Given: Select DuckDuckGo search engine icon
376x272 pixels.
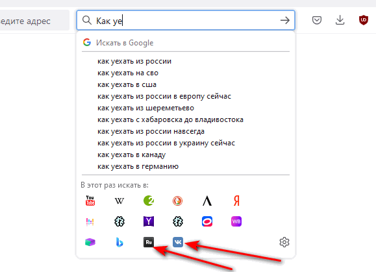Looking at the screenshot, I should (x=178, y=201).
